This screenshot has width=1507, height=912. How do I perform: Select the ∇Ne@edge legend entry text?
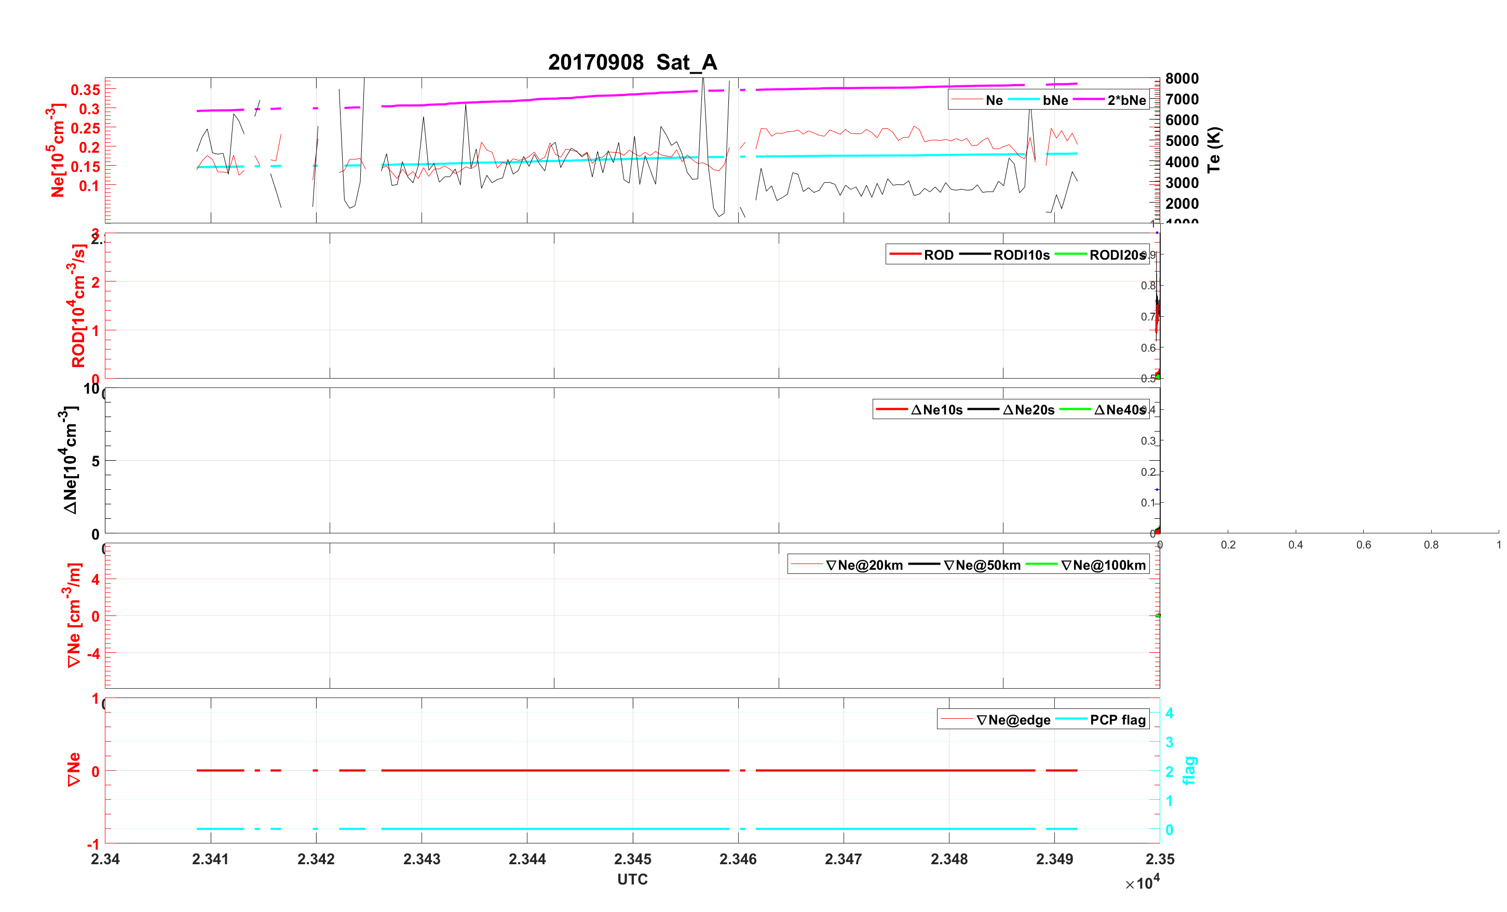(1013, 720)
